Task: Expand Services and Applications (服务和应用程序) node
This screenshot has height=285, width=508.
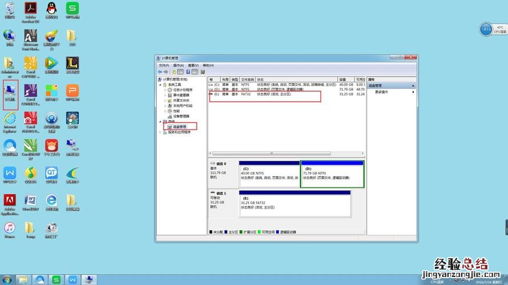Action: 162,132
